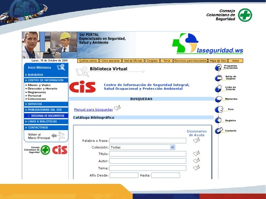Open the Registro hand icon
Screen dimensions: 266x199
coord(218,120)
